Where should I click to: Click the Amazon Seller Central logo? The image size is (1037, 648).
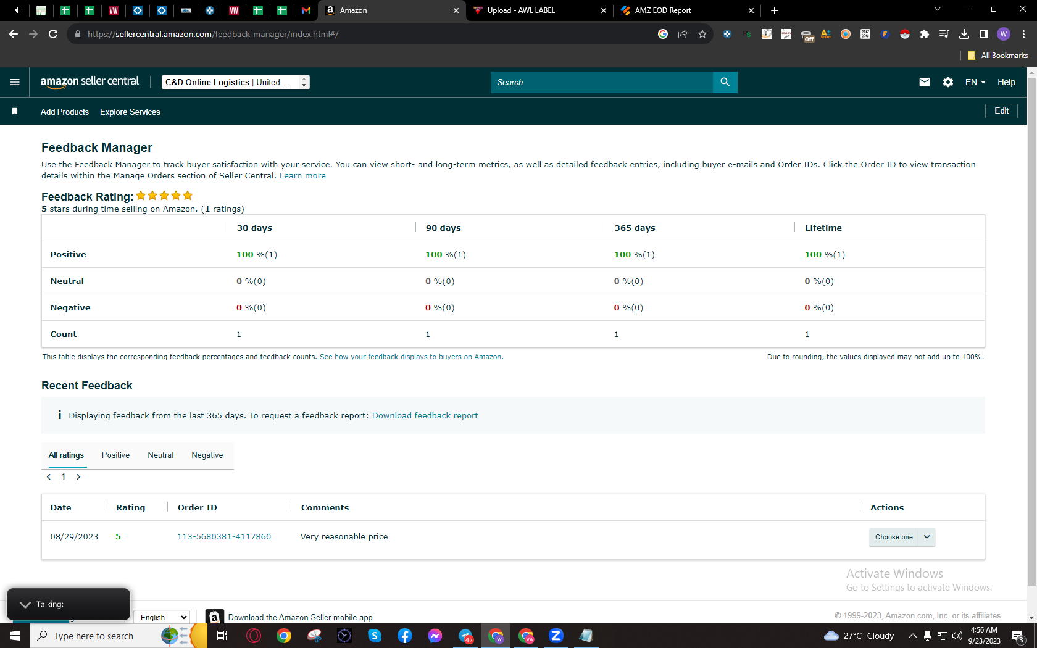tap(90, 82)
